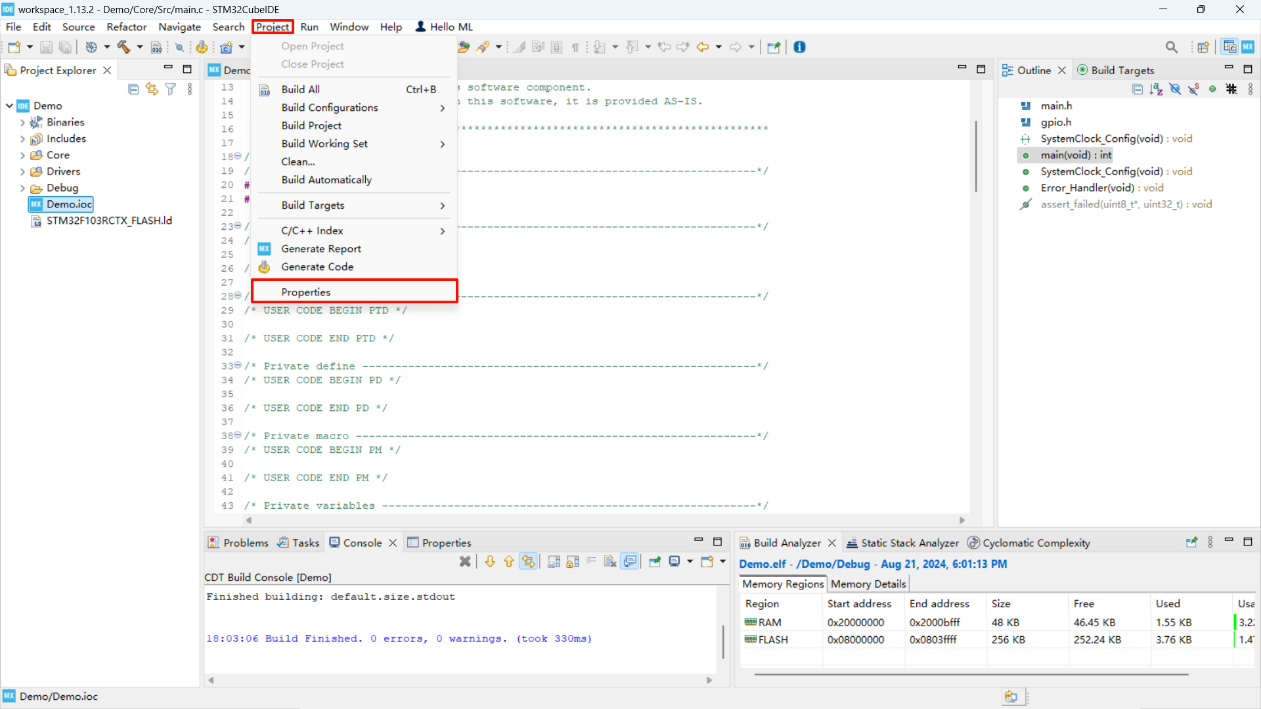Click the console scroll up arrow icon
The image size is (1261, 709).
[509, 561]
